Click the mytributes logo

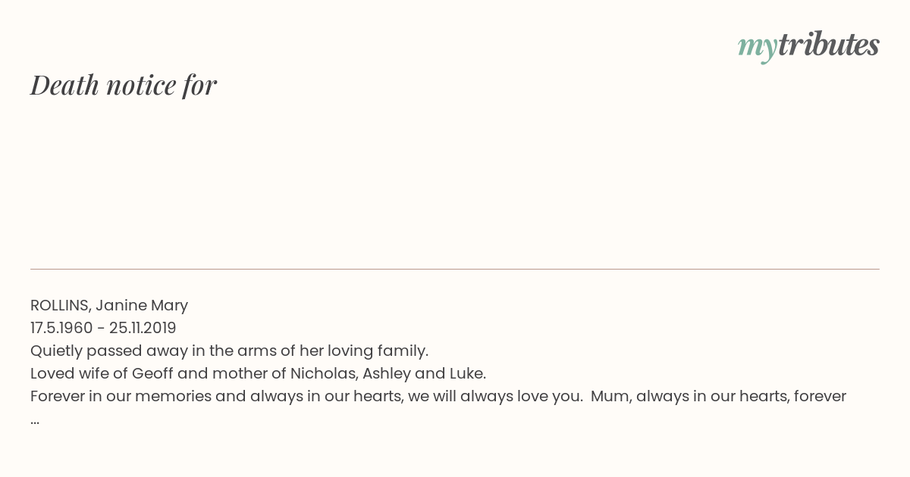(x=808, y=46)
